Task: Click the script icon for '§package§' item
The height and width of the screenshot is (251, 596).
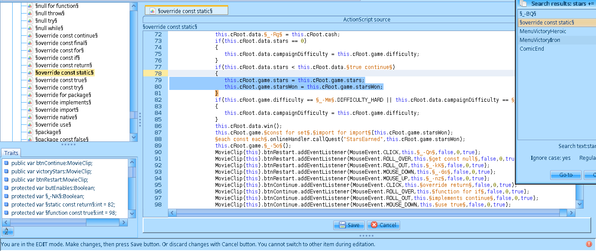Action: click(30, 132)
